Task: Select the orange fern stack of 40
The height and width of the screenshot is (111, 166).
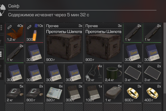Action: [x=15, y=33]
